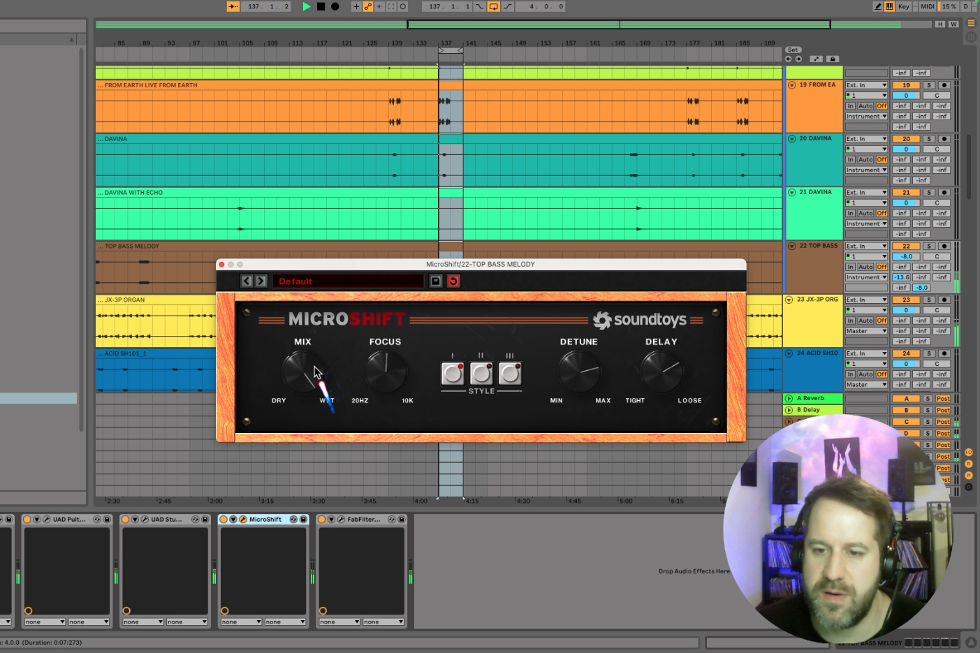Open 19 FROM EA Ext. In dropdown
Image resolution: width=980 pixels, height=653 pixels.
pyautogui.click(x=866, y=85)
